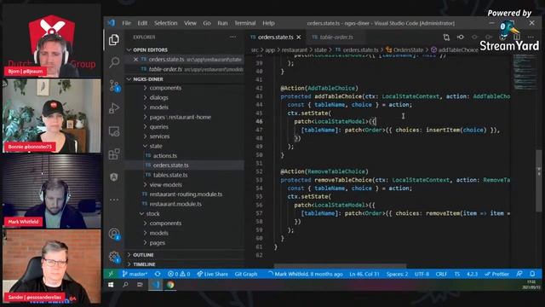Image resolution: width=545 pixels, height=307 pixels.
Task: Open the Manage gear menu
Action: (x=114, y=257)
